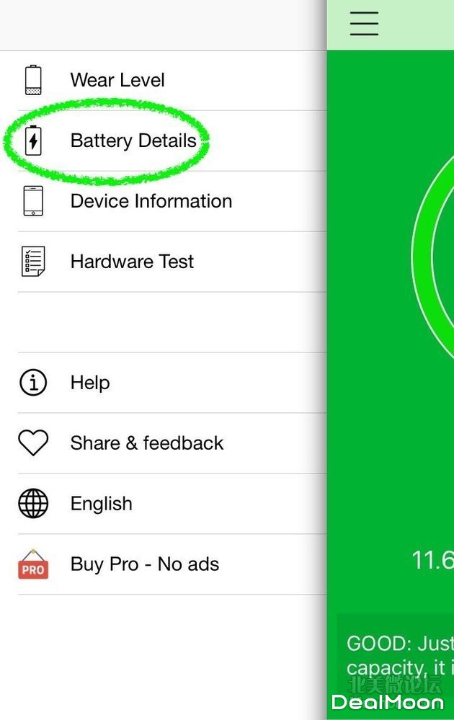Tap the green wear level gauge ring
Viewport: 454px width, 720px height.
click(x=433, y=257)
